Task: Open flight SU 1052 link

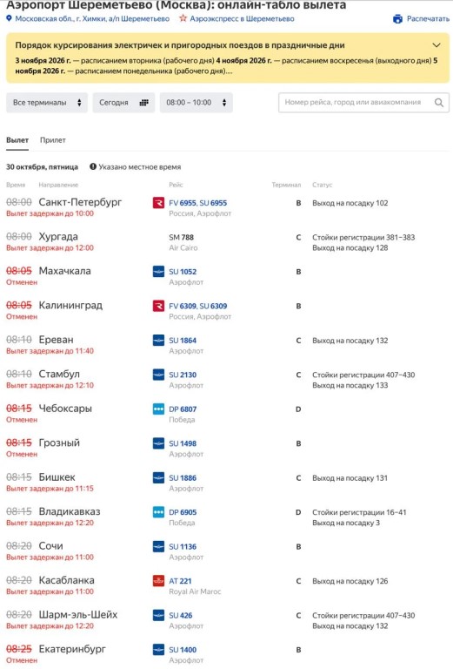Action: 183,272
